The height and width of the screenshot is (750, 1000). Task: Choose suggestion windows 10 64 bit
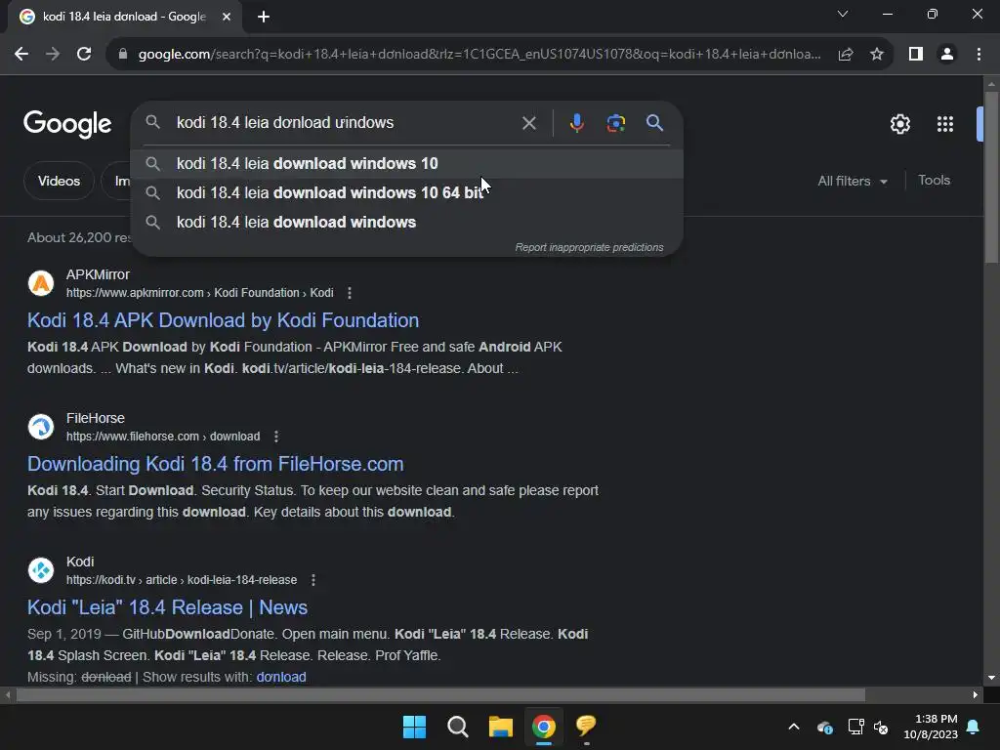pos(407,192)
